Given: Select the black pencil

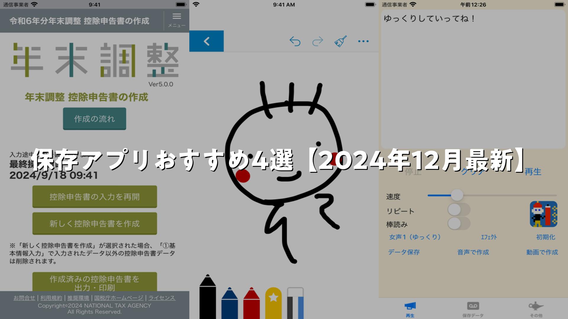Looking at the screenshot, I should click(x=208, y=297).
